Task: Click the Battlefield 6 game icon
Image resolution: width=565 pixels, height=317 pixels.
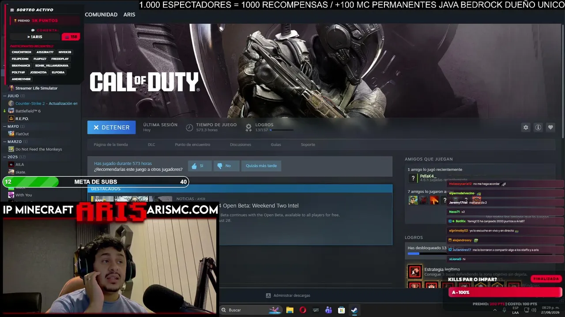Action: coord(11,111)
